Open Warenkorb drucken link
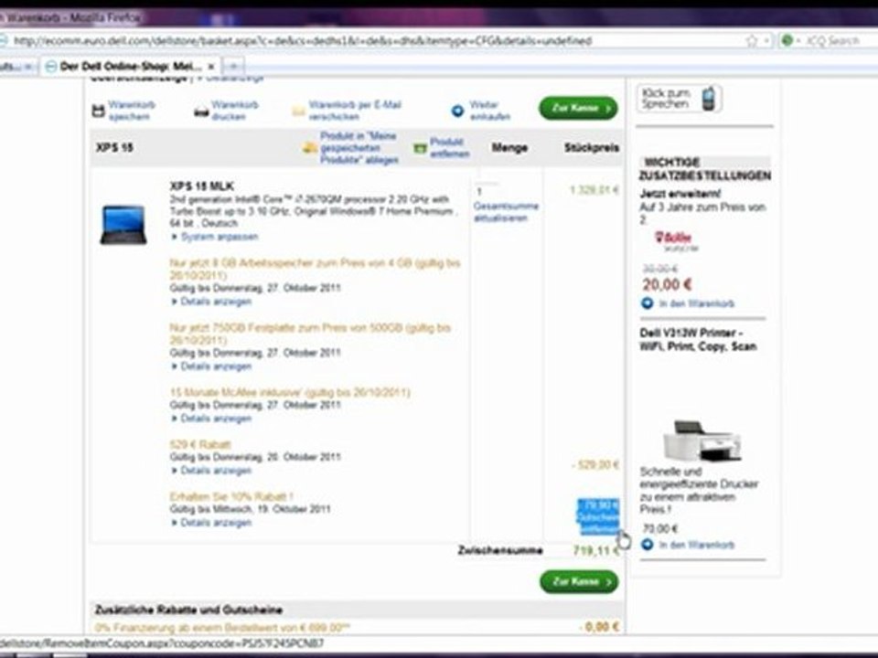The width and height of the screenshot is (878, 658). point(235,111)
